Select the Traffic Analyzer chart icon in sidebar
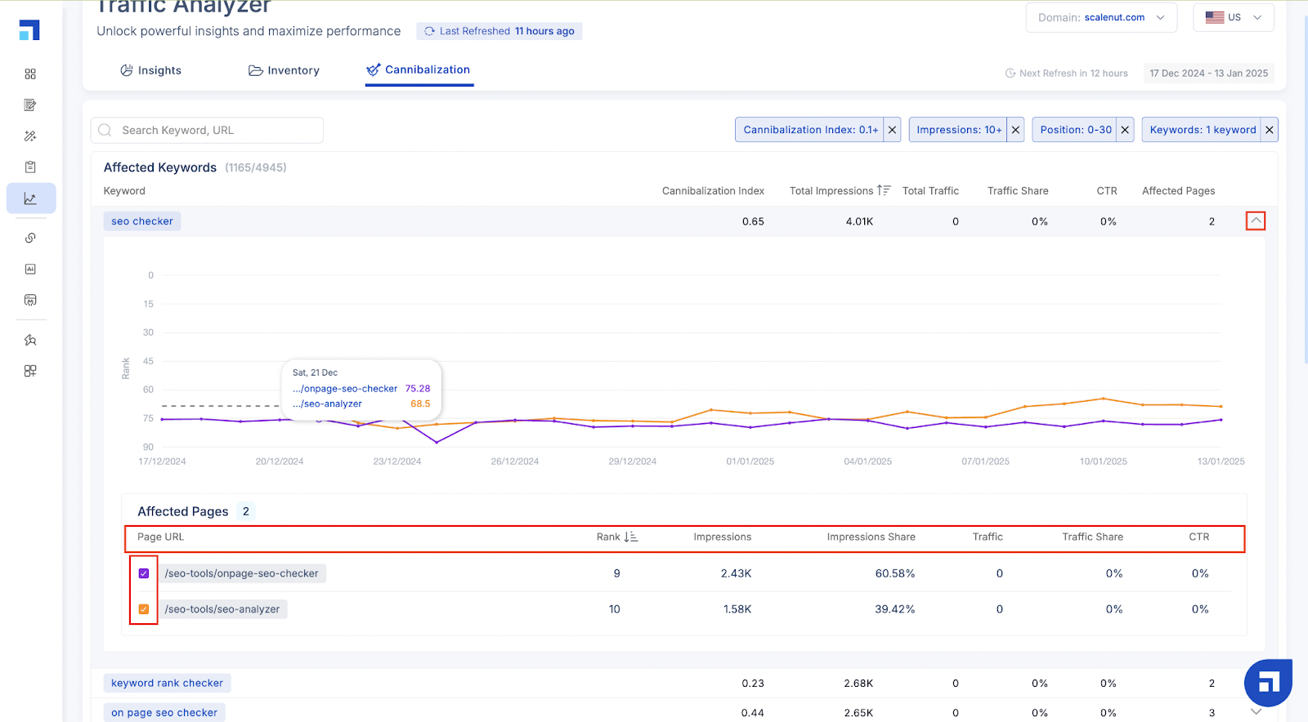 point(30,198)
